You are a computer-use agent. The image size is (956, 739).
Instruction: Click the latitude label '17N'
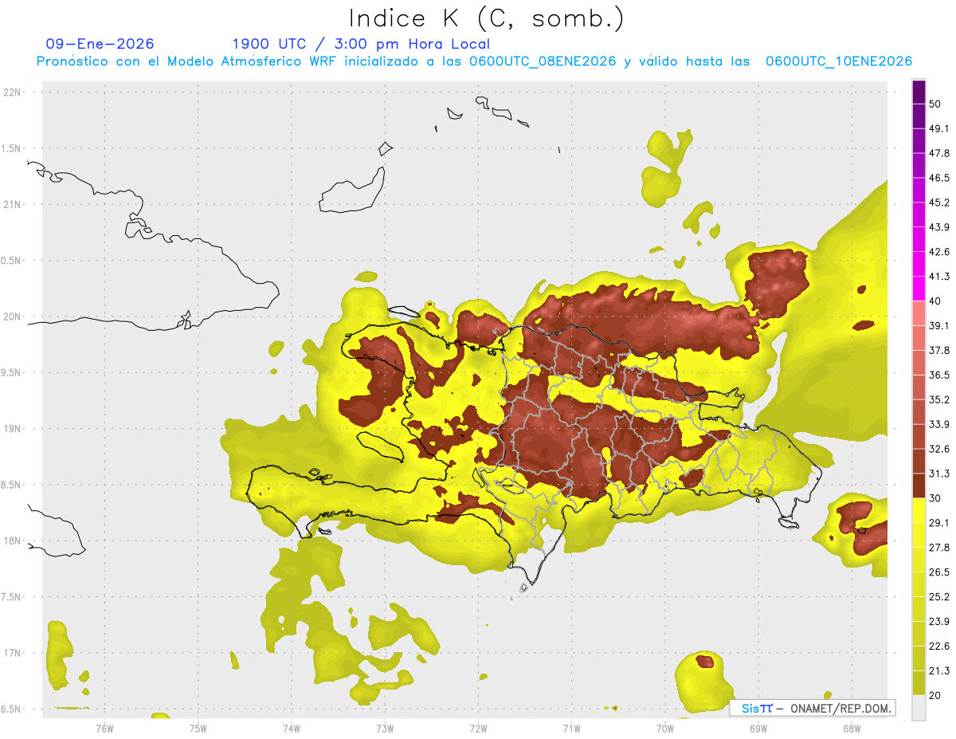click(x=13, y=653)
